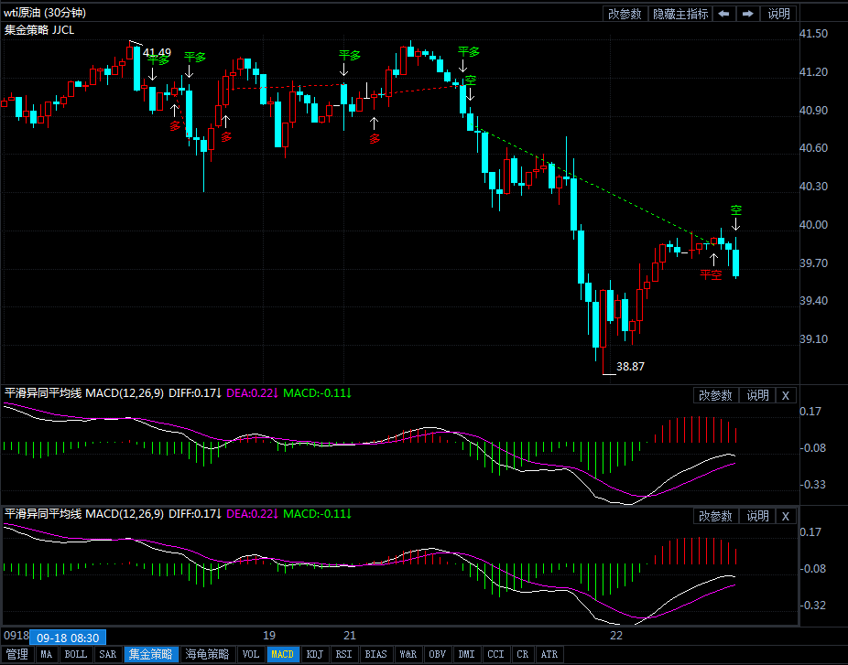Click the left arrow button in top toolbar
Screen dimensions: 848x665
click(723, 14)
